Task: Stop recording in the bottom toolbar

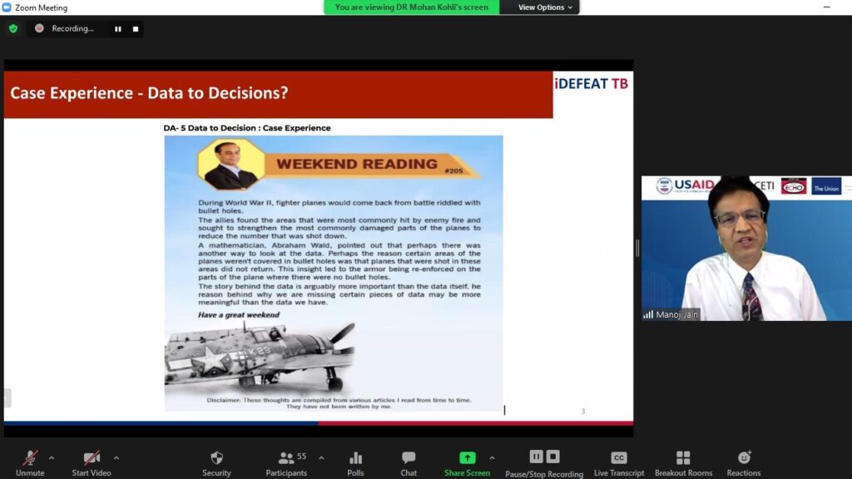Action: [x=553, y=457]
